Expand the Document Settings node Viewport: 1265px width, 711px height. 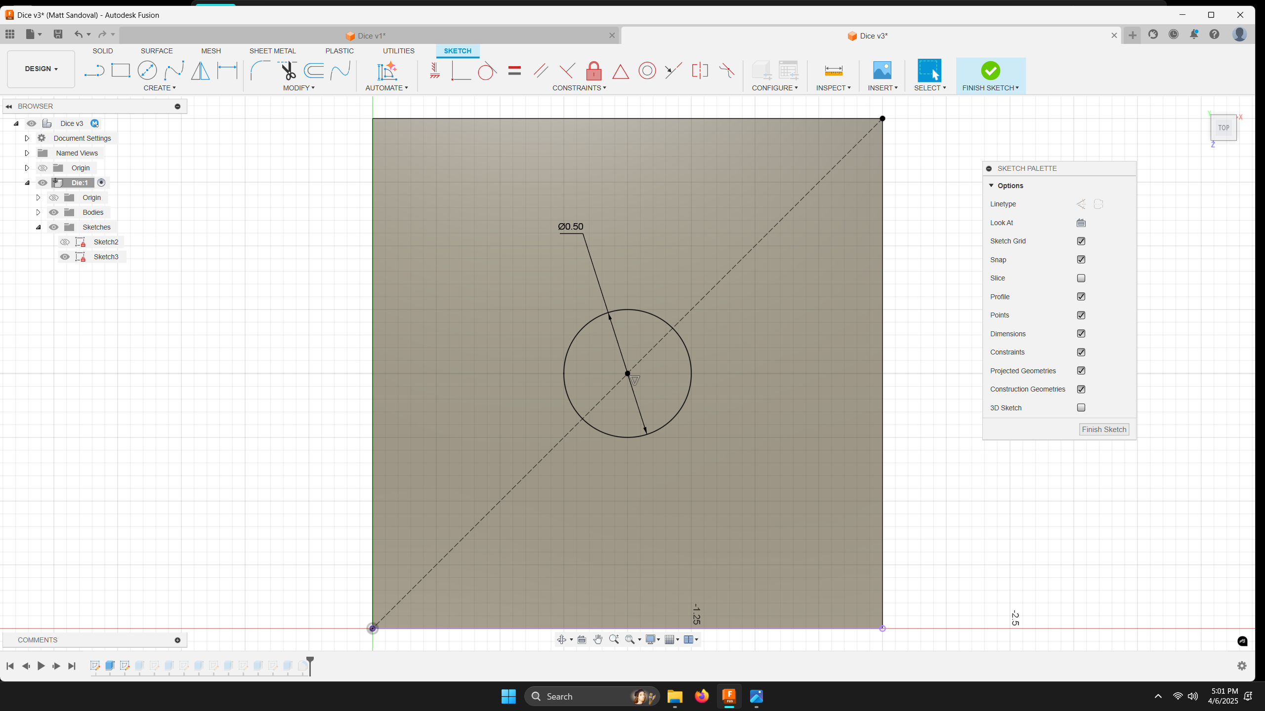click(x=27, y=138)
